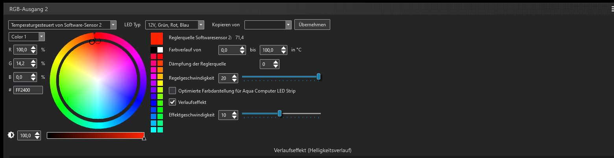The image size is (614, 158).
Task: Increase Regelgeschwindigkeit with the up arrow
Action: click(x=235, y=76)
